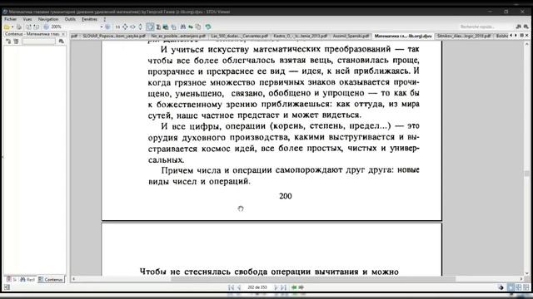The image size is (533, 299).
Task: Click the zoom out icon before 200%
Action: tap(47, 27)
